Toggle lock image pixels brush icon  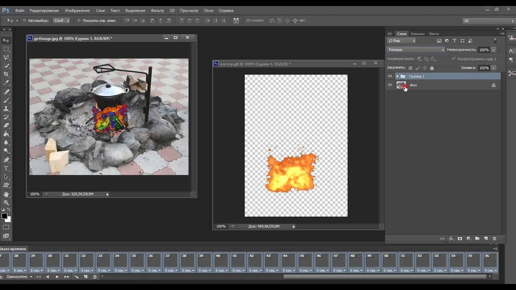418,68
